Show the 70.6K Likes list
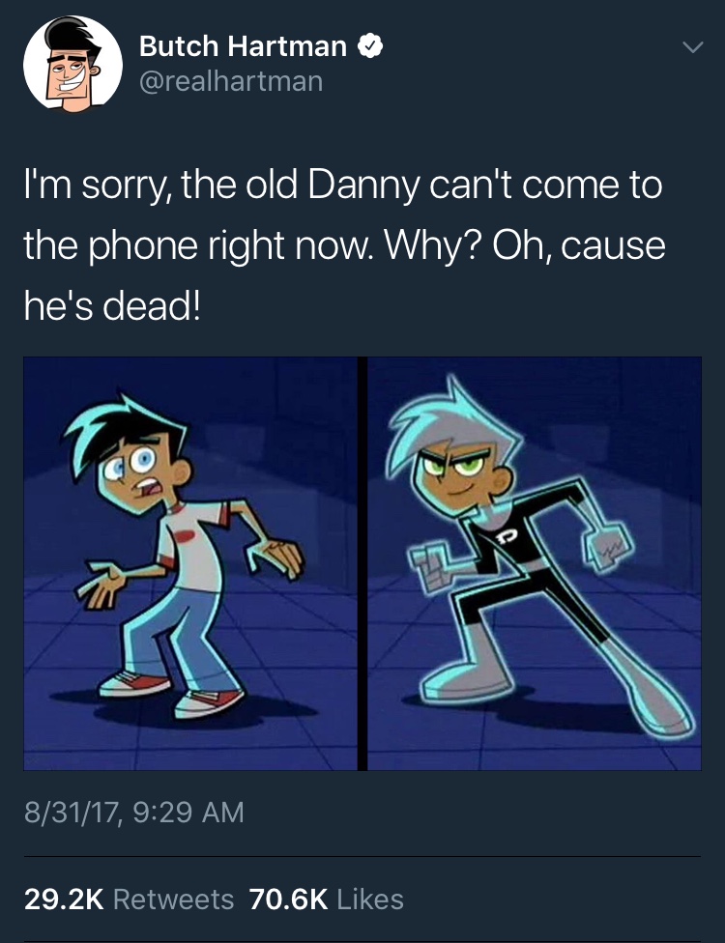The height and width of the screenshot is (943, 725). pos(326,900)
